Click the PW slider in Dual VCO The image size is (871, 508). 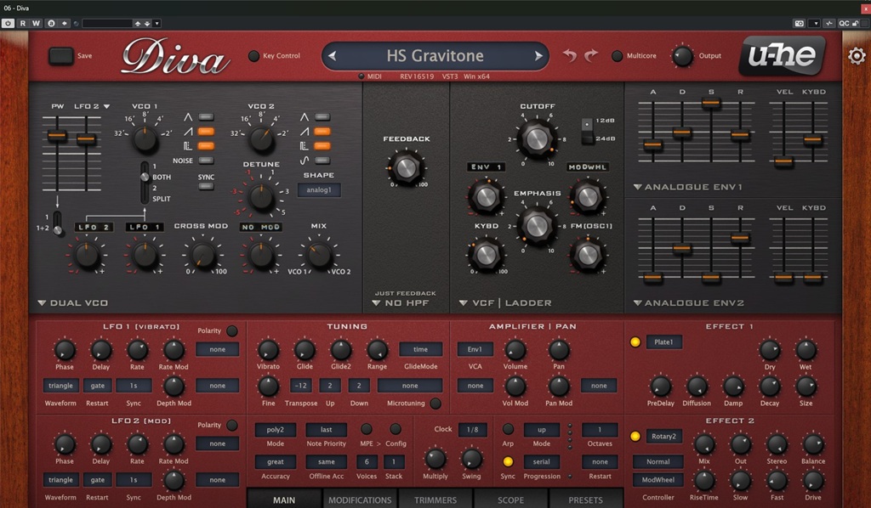[x=57, y=135]
